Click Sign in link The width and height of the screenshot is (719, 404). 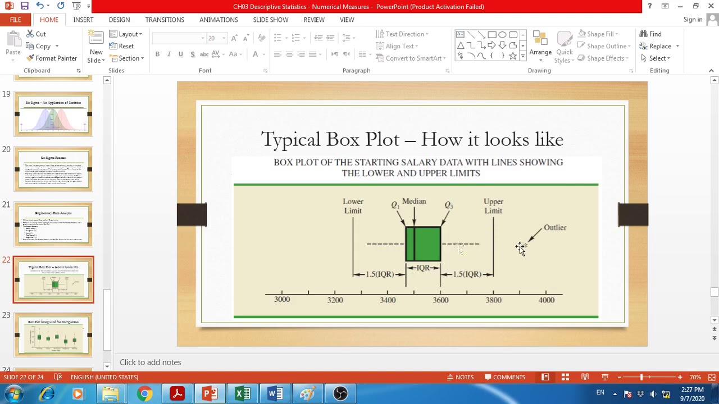pos(693,20)
